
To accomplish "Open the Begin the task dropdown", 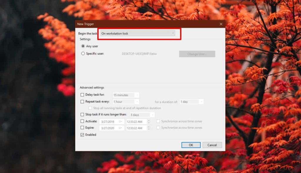I will (173, 33).
